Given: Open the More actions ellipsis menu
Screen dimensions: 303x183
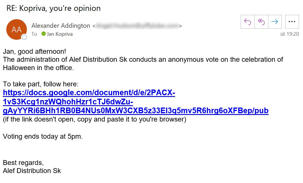Looking at the screenshot, I should click(292, 22).
